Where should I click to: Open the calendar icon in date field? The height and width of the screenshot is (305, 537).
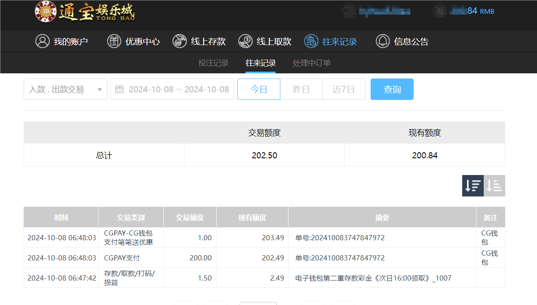(118, 89)
